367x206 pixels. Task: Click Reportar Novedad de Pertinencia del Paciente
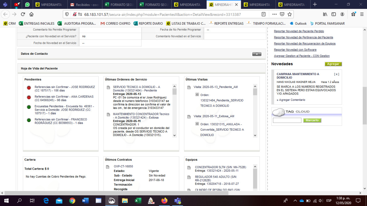[304, 38]
